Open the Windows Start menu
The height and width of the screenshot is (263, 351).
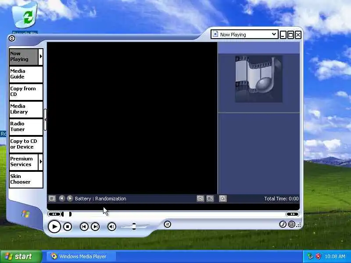21,256
